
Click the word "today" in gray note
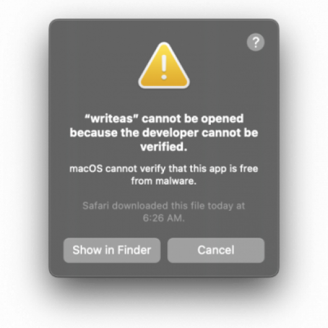(220, 206)
